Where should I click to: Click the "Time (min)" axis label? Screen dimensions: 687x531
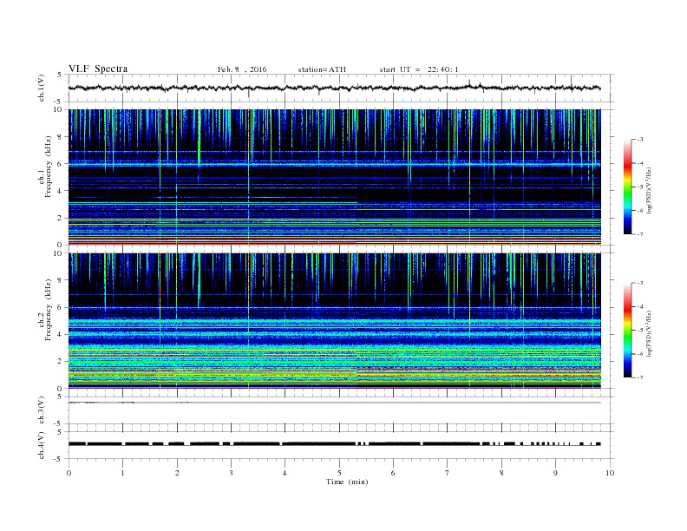tap(347, 482)
